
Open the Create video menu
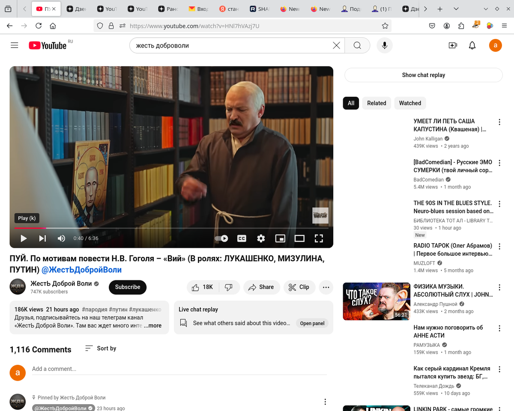[x=453, y=45]
